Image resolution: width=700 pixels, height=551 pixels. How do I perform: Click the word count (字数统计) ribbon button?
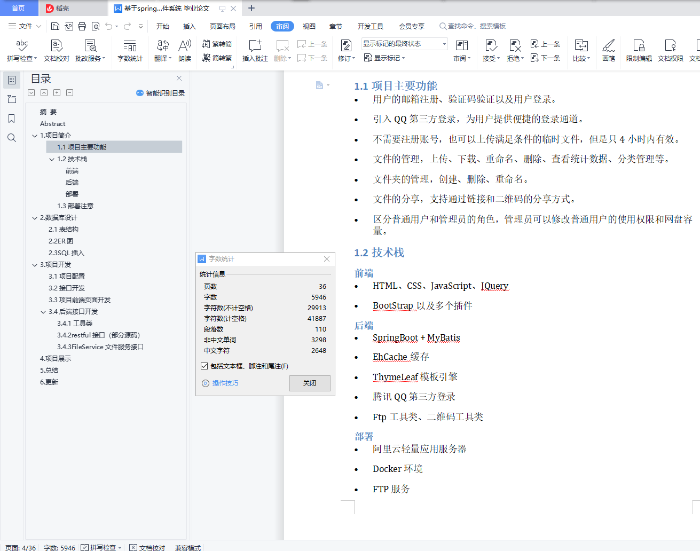[x=130, y=51]
